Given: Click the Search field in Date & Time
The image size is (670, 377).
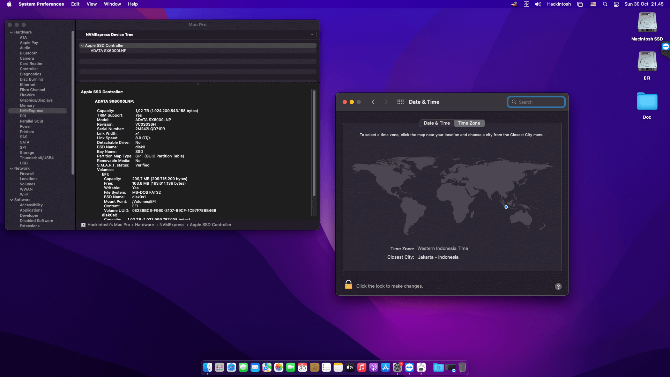Looking at the screenshot, I should [x=539, y=102].
